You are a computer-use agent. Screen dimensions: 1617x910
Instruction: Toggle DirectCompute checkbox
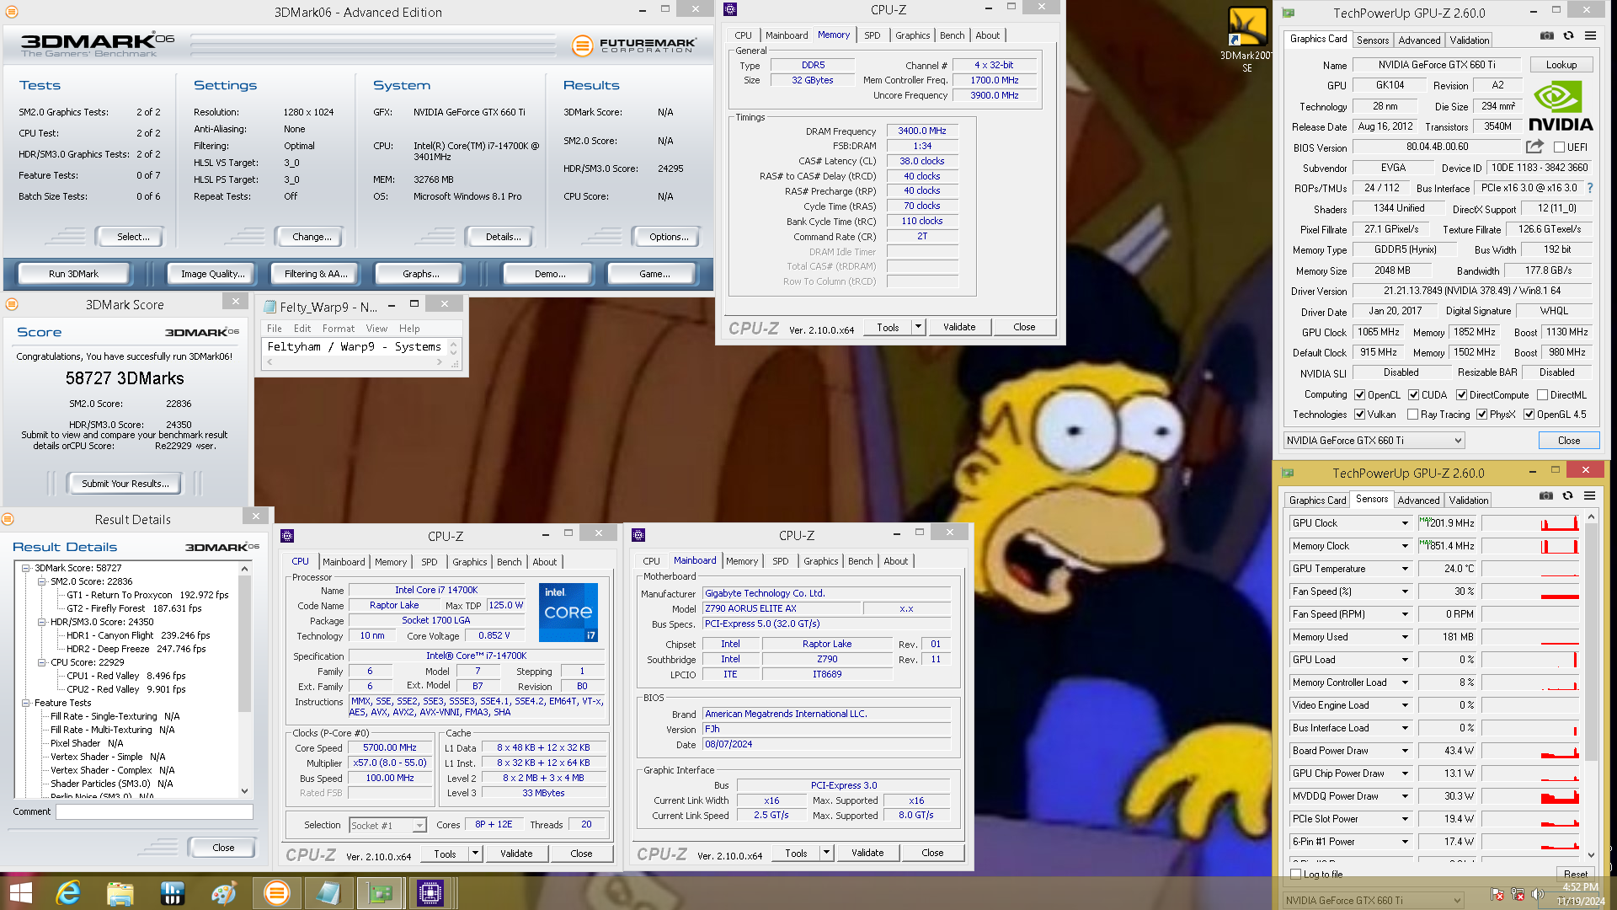point(1462,395)
